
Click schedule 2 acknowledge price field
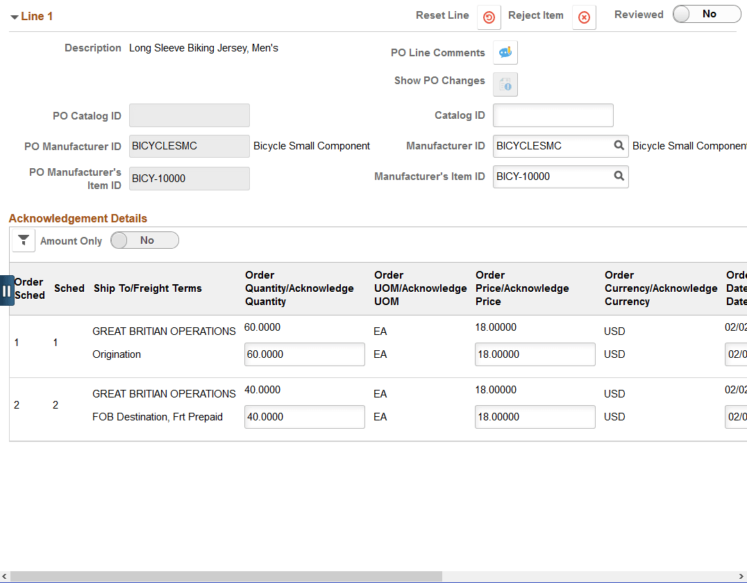click(x=535, y=417)
